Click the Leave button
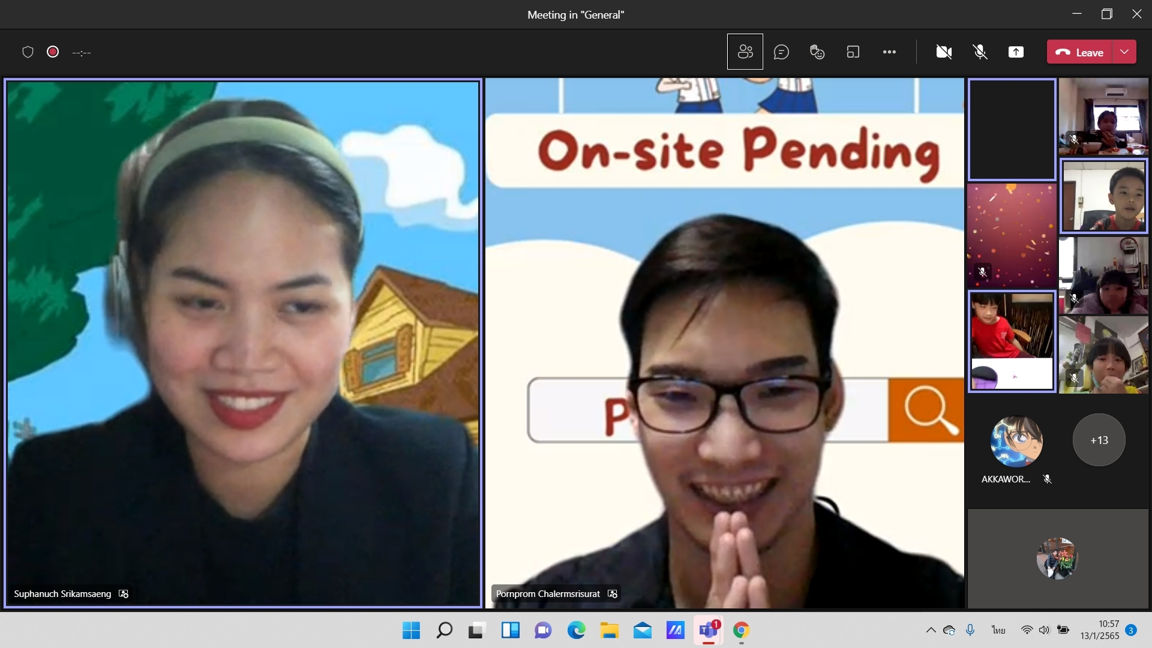The height and width of the screenshot is (648, 1152). point(1080,52)
